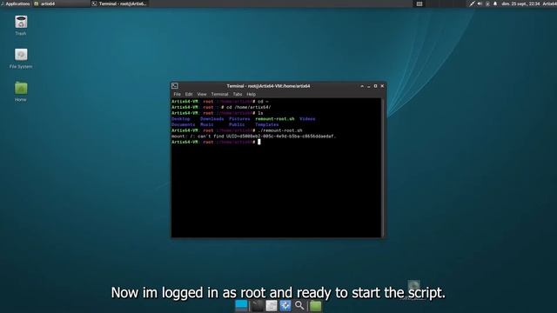The height and width of the screenshot is (313, 557).
Task: Click 'Pictures' in terminal ls output
Action: pyautogui.click(x=239, y=119)
